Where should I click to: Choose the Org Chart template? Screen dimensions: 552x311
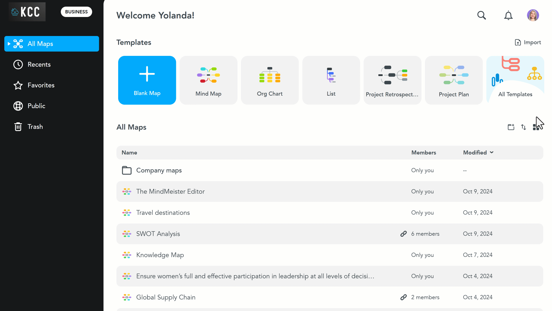270,80
